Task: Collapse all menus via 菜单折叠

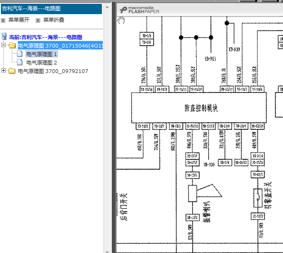Action: (54, 20)
